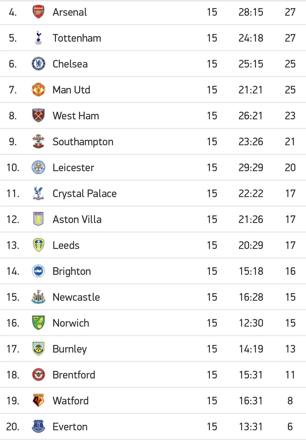Click the Norwich canary badge

38,323
